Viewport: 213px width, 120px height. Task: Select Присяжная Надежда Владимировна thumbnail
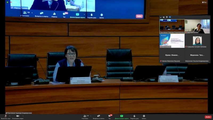click(x=172, y=26)
